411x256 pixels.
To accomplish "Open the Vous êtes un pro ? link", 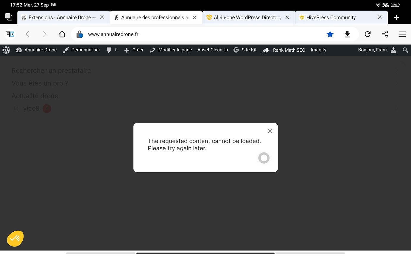I will pyautogui.click(x=40, y=83).
